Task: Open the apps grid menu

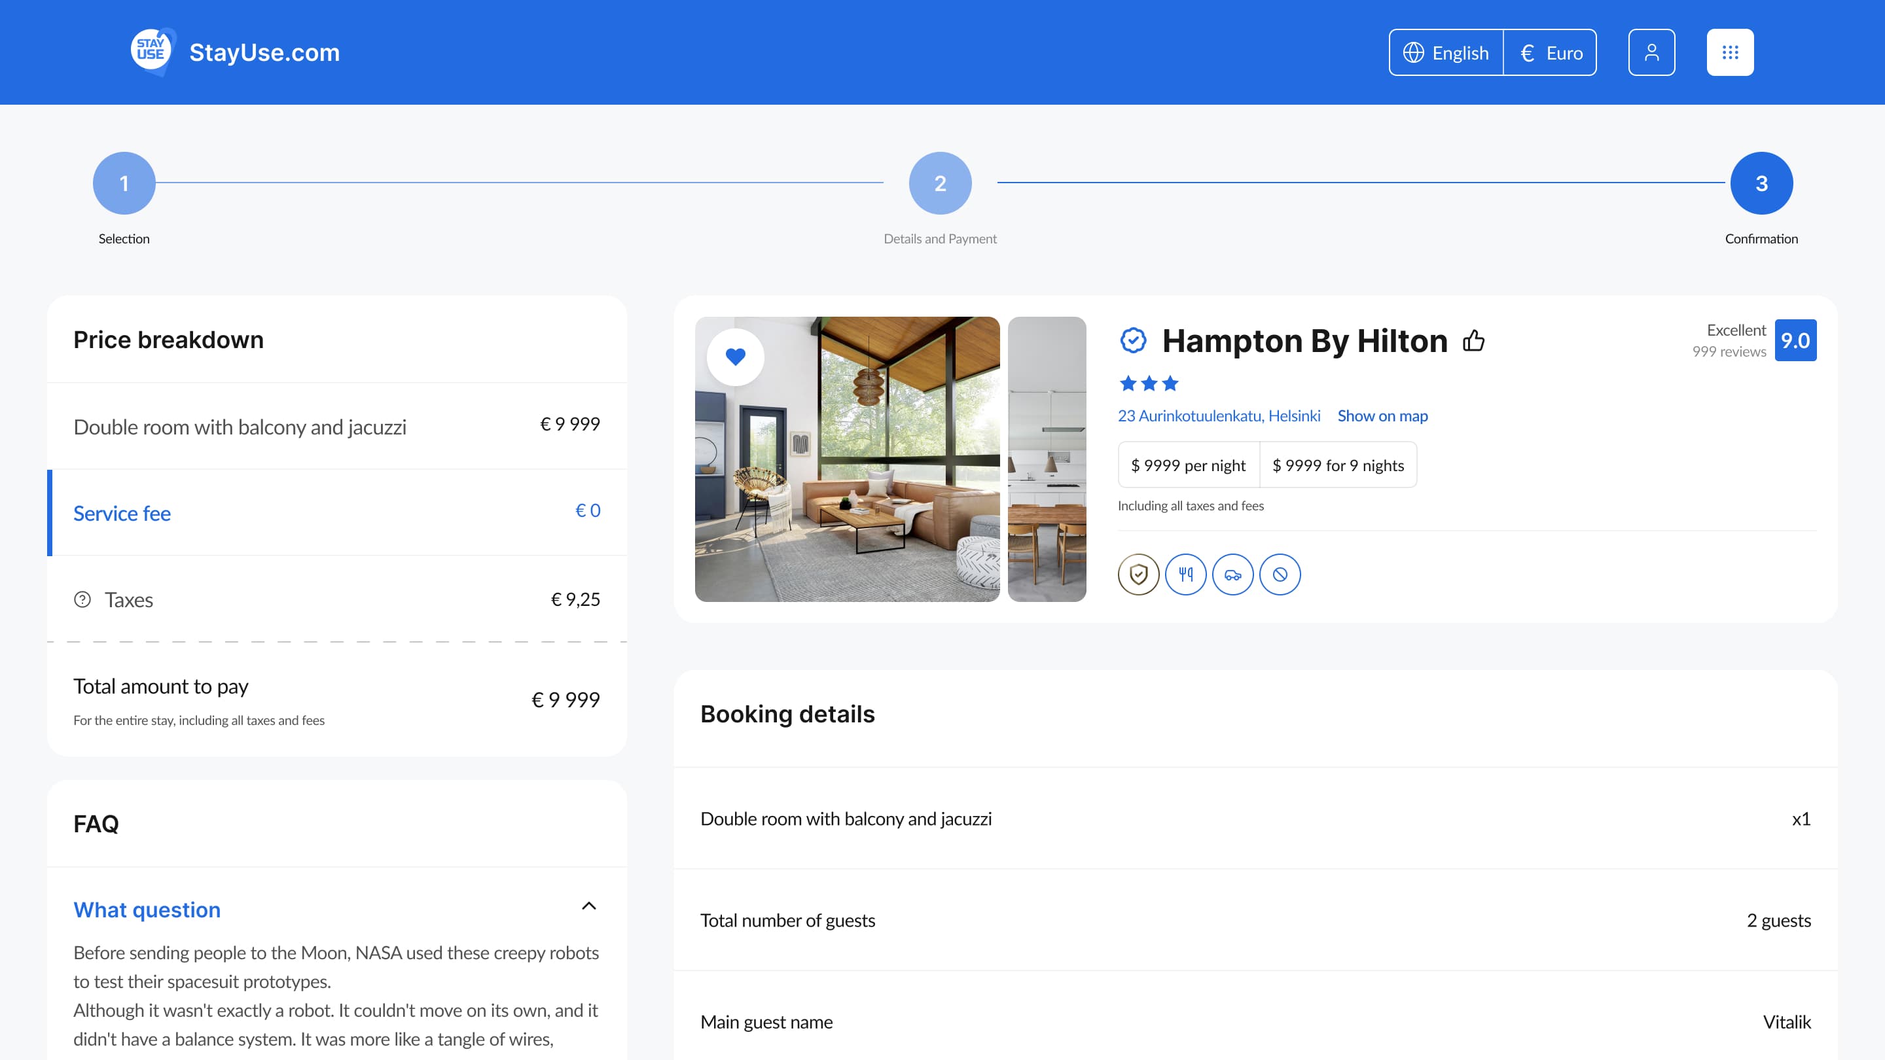Action: 1730,52
